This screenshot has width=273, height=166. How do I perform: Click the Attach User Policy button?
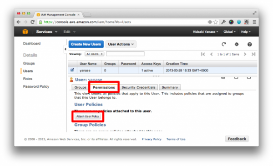pos(88,116)
